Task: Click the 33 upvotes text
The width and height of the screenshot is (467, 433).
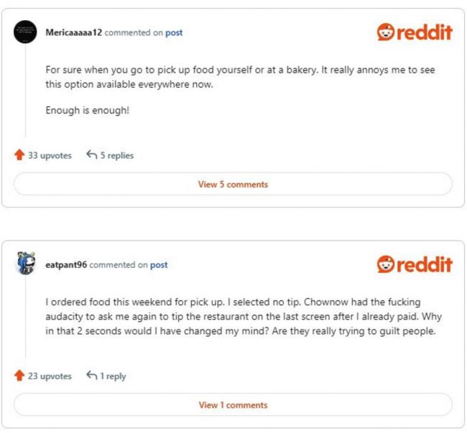Action: 50,155
